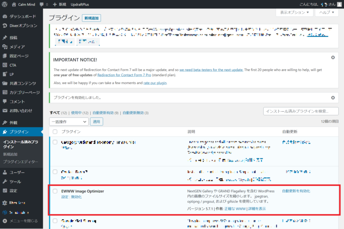Open 外観 appearance brush icon
The height and width of the screenshot is (229, 344).
pos(5,123)
